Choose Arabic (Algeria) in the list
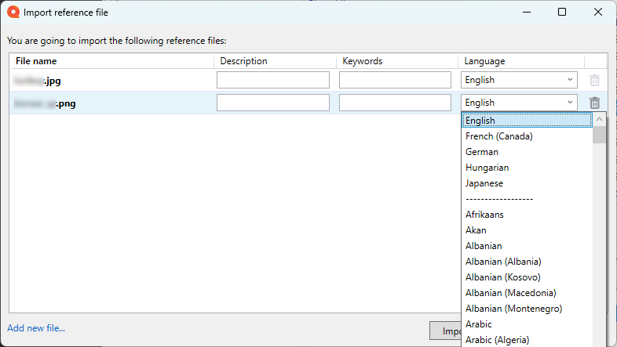617x347 pixels. tap(497, 340)
